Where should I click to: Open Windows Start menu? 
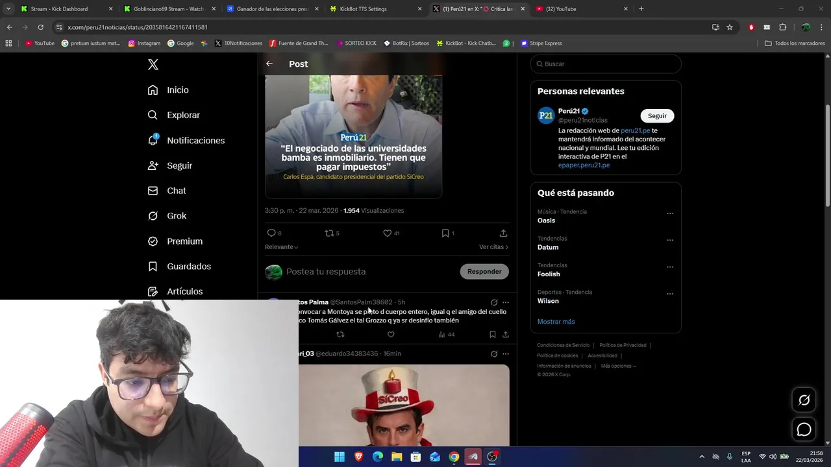(340, 457)
